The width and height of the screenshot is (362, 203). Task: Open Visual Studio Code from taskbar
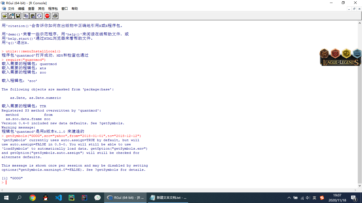(59, 198)
